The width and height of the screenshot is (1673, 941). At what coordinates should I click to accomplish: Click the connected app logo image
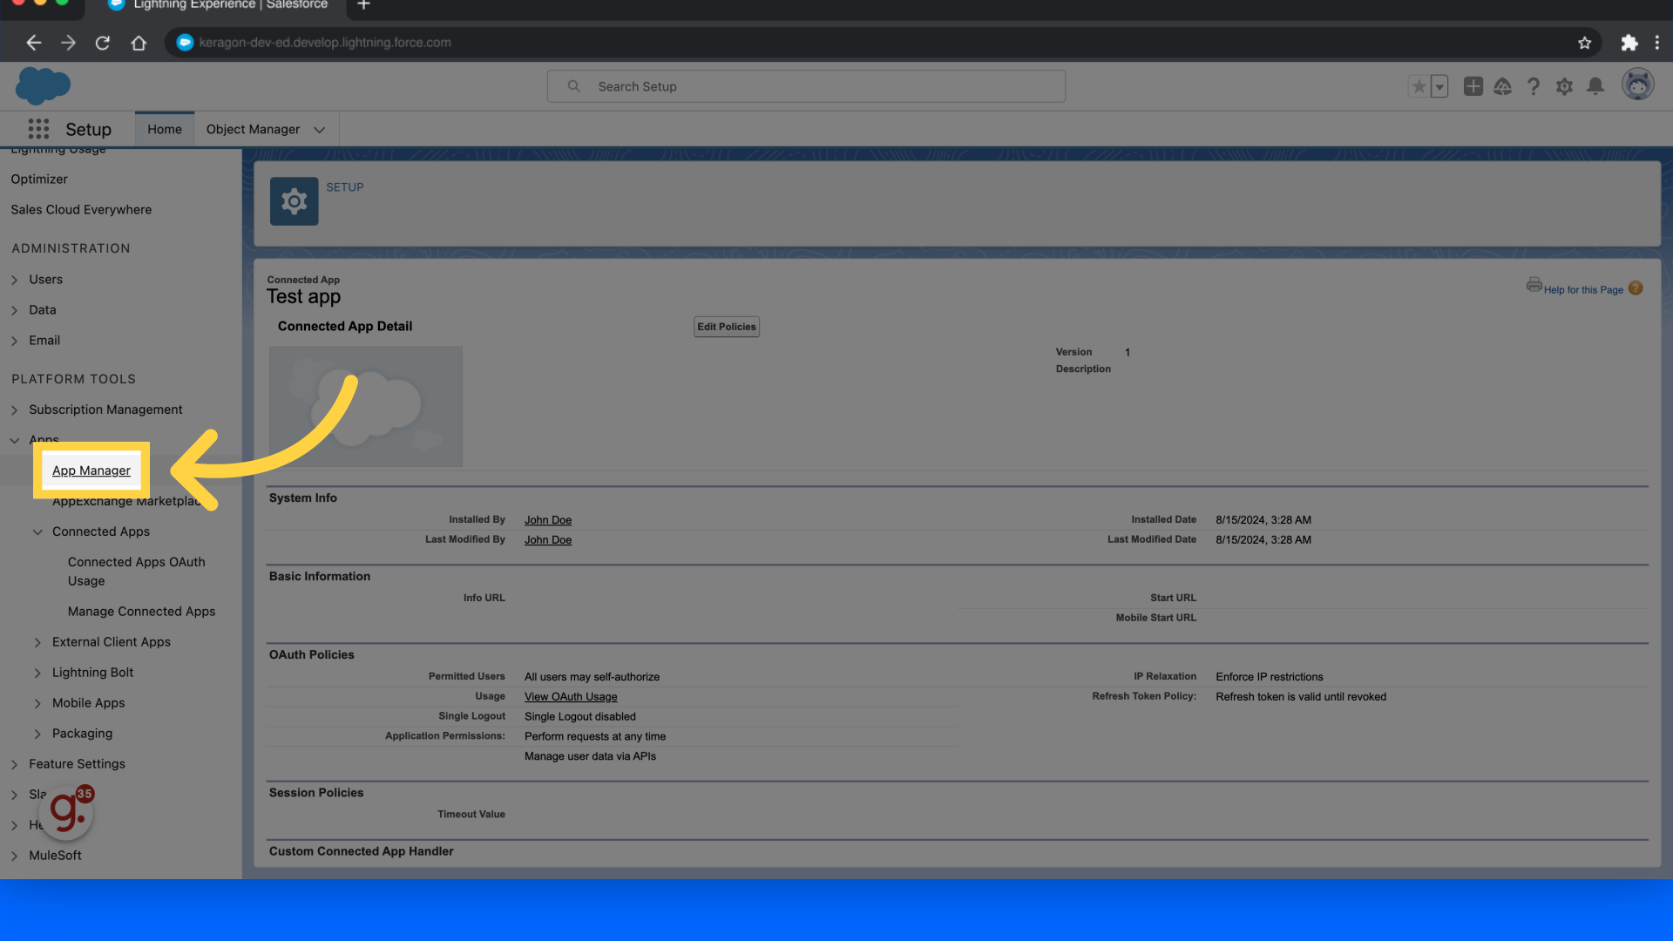(366, 406)
